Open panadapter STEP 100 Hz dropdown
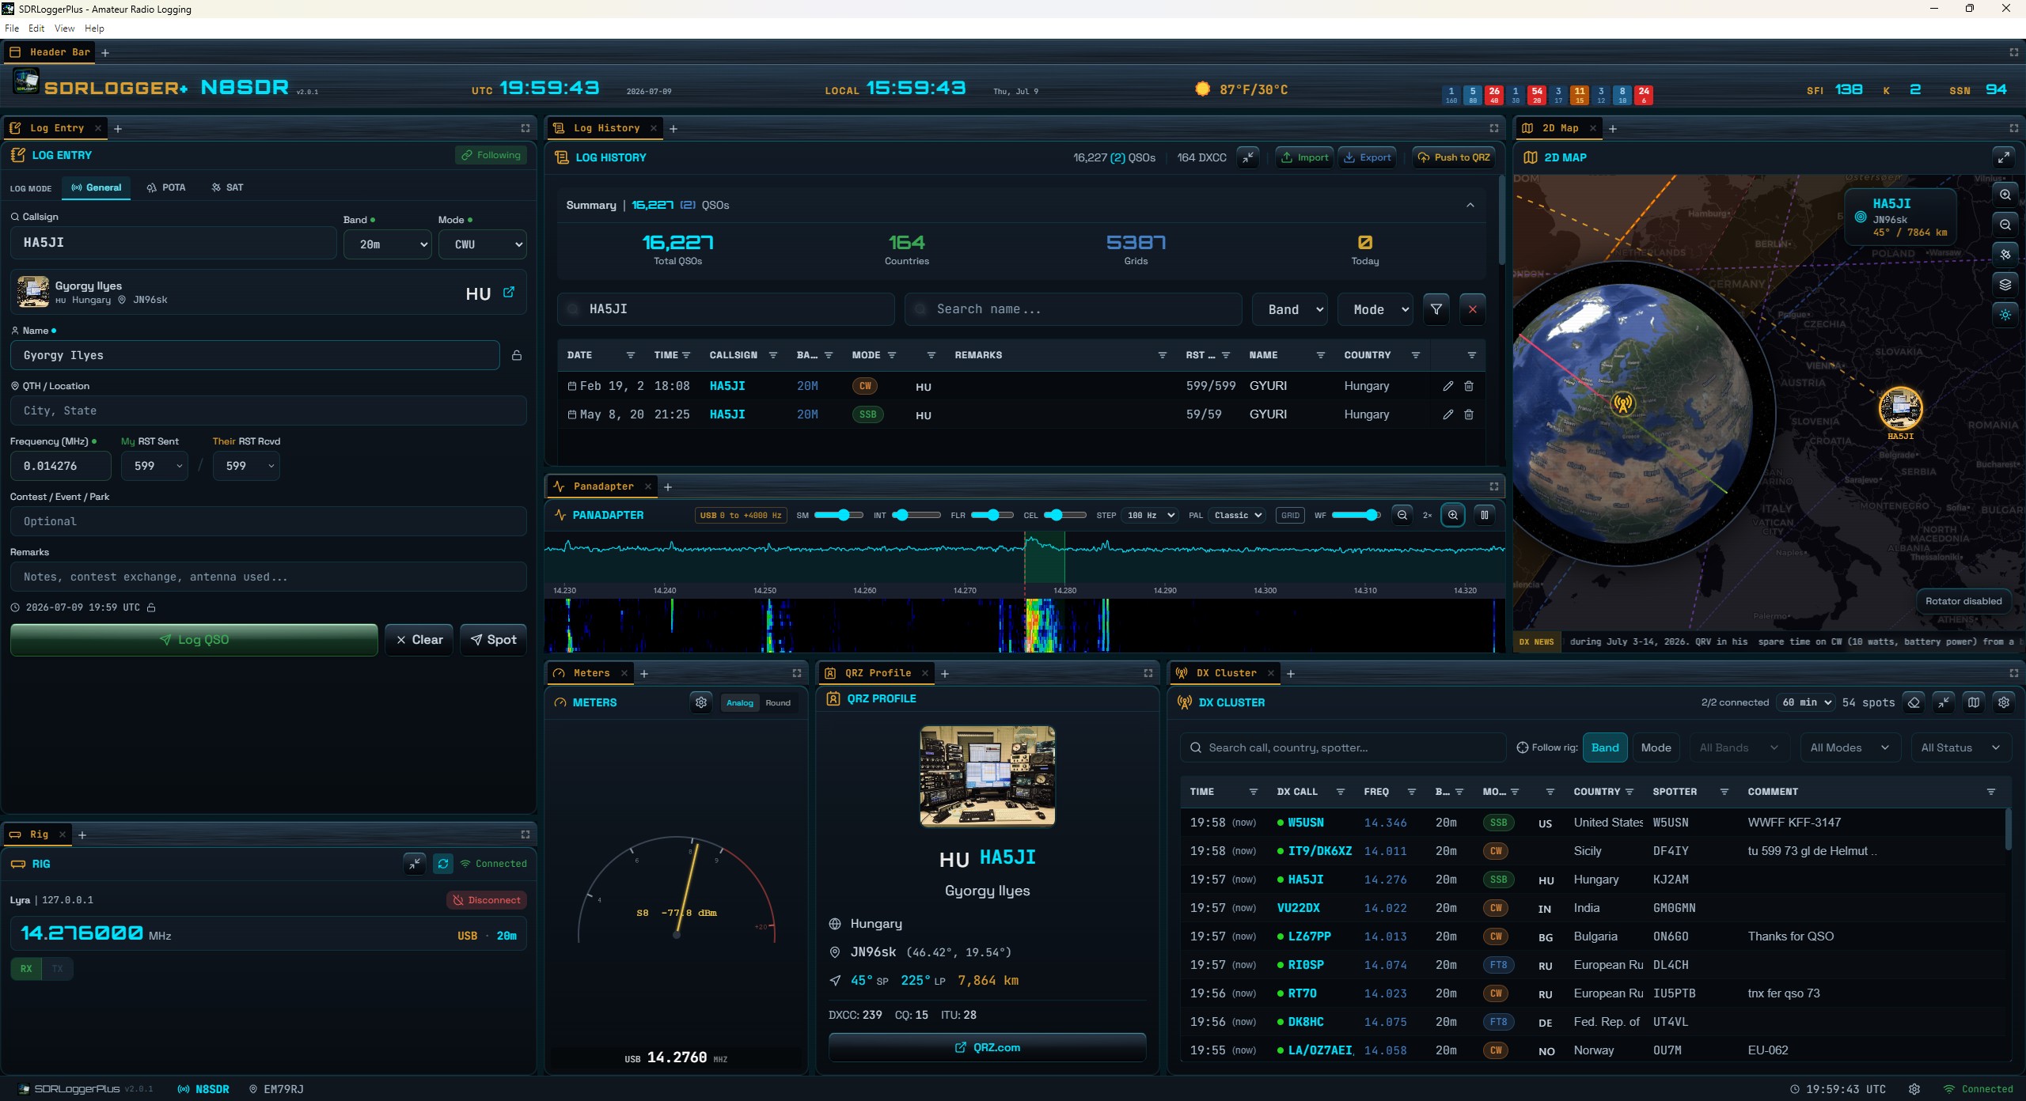This screenshot has width=2026, height=1101. pos(1150,515)
